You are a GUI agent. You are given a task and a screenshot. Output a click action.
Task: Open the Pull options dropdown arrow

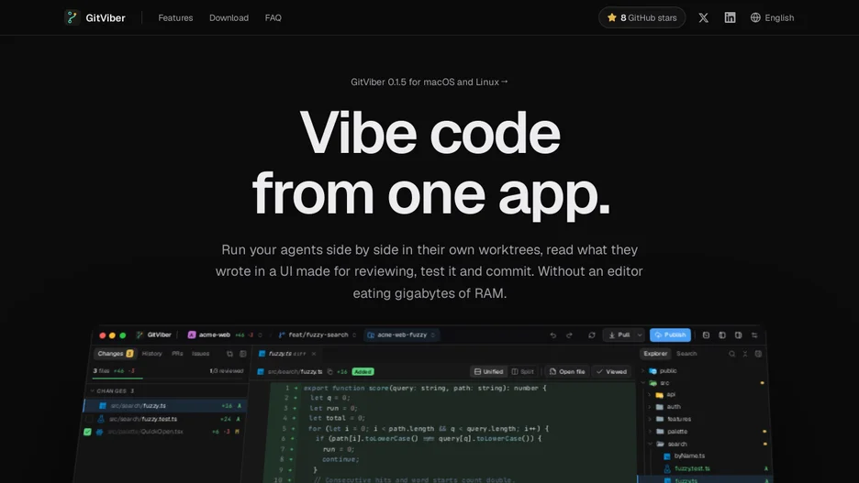click(x=640, y=335)
